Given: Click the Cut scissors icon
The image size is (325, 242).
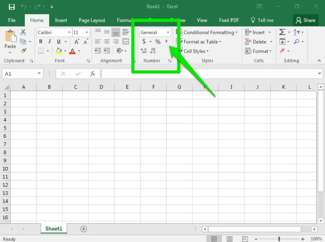Looking at the screenshot, I should (x=23, y=32).
